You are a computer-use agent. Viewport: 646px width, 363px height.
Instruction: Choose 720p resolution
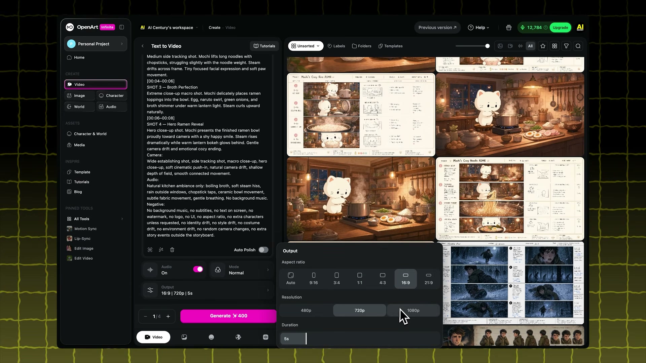tap(360, 310)
